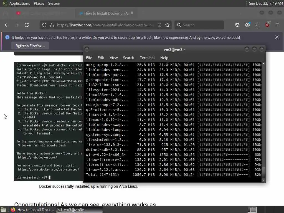Open the terminal View menu
This screenshot has width=284, height=213.
[113, 58]
